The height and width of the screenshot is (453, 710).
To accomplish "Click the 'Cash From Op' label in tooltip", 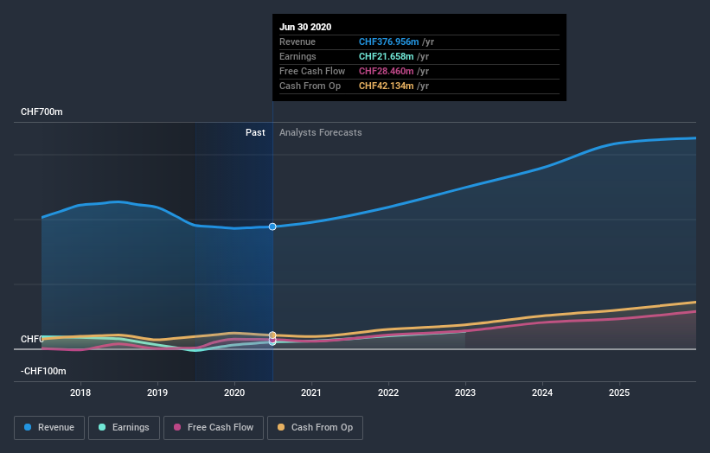I will pos(310,86).
